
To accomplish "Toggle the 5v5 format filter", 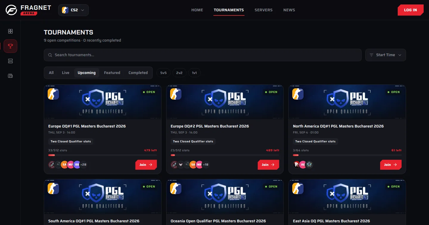I will pyautogui.click(x=163, y=73).
